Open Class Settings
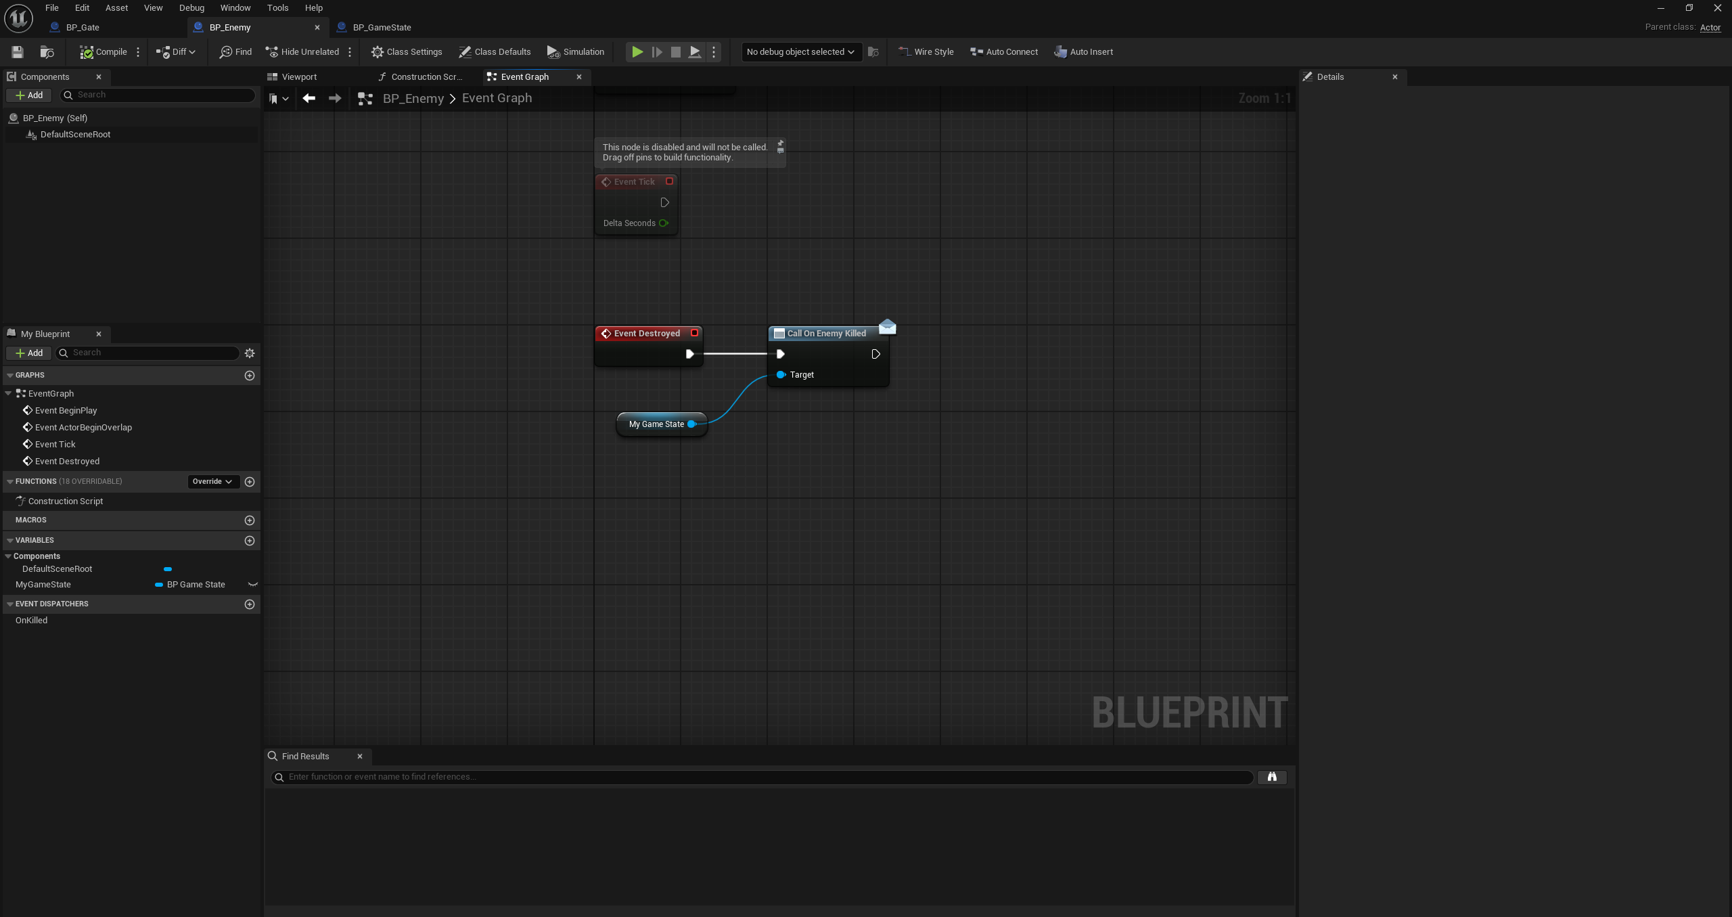 tap(407, 52)
